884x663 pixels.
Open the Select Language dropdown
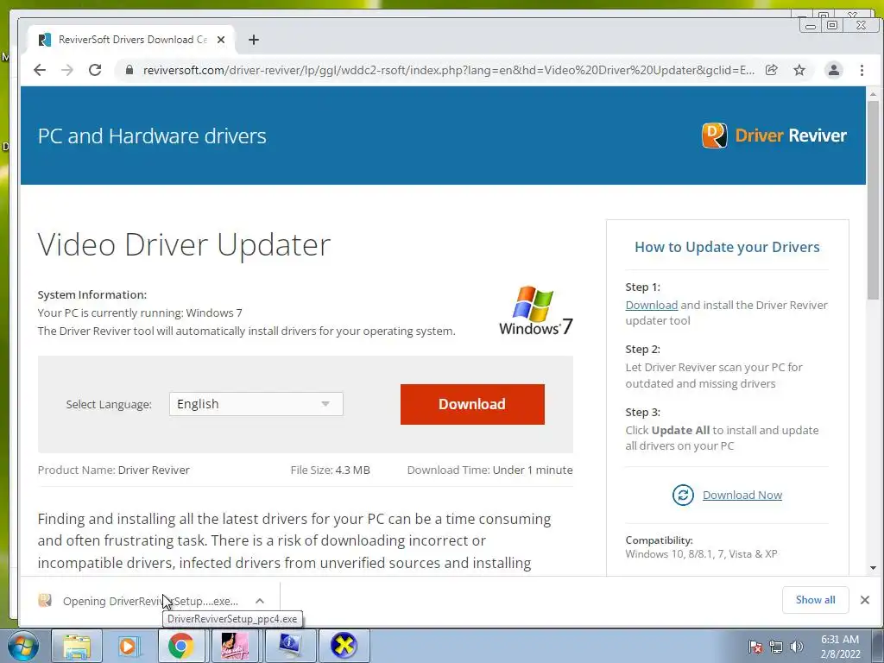pyautogui.click(x=256, y=404)
